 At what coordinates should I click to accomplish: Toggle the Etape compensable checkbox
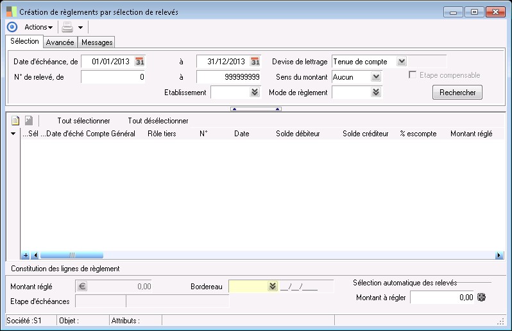click(x=413, y=75)
